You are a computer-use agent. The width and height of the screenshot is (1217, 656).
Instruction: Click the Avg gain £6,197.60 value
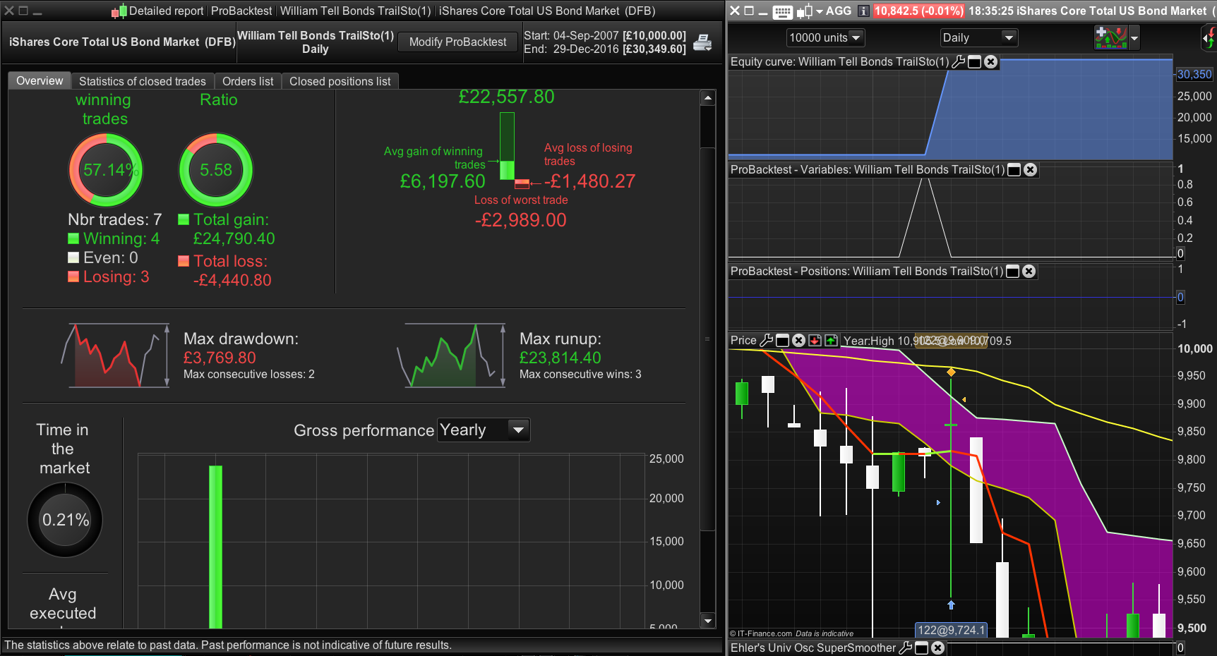443,181
